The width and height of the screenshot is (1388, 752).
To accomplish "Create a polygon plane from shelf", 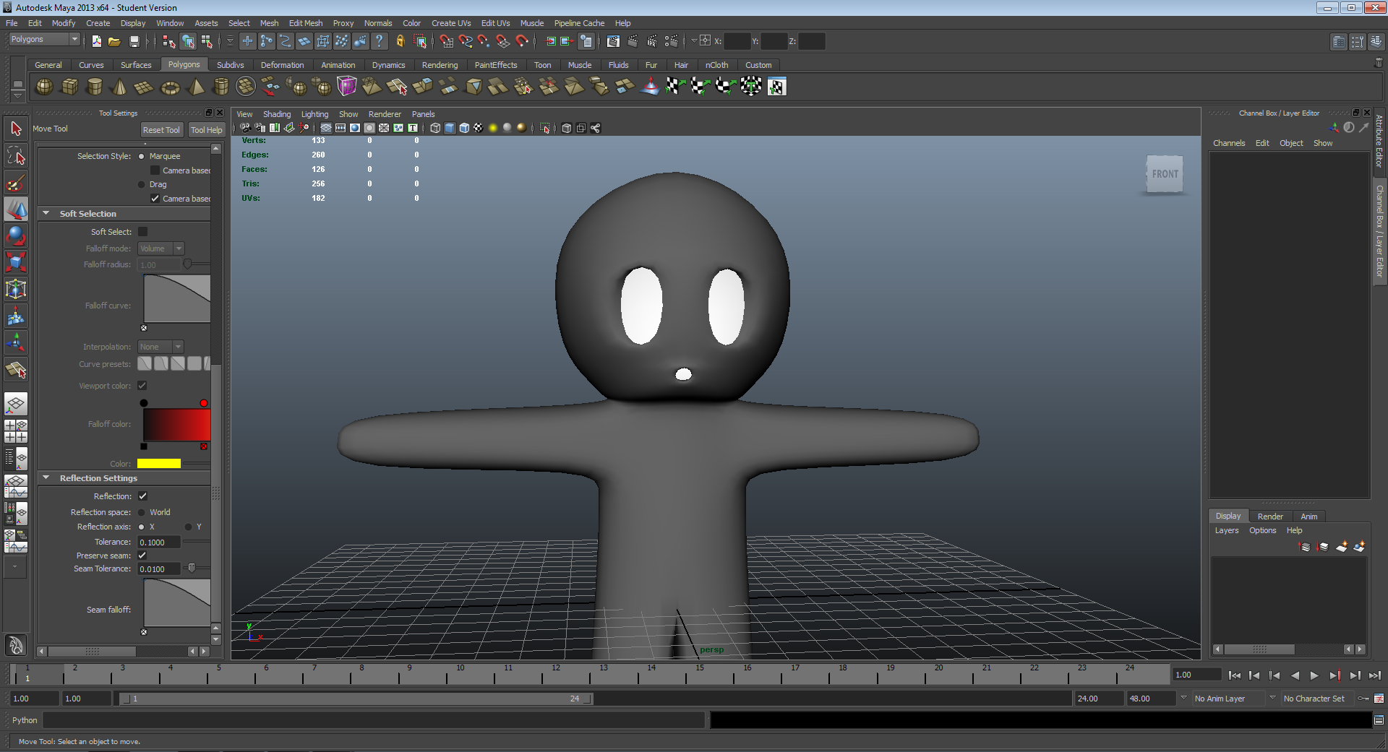I will (x=145, y=87).
